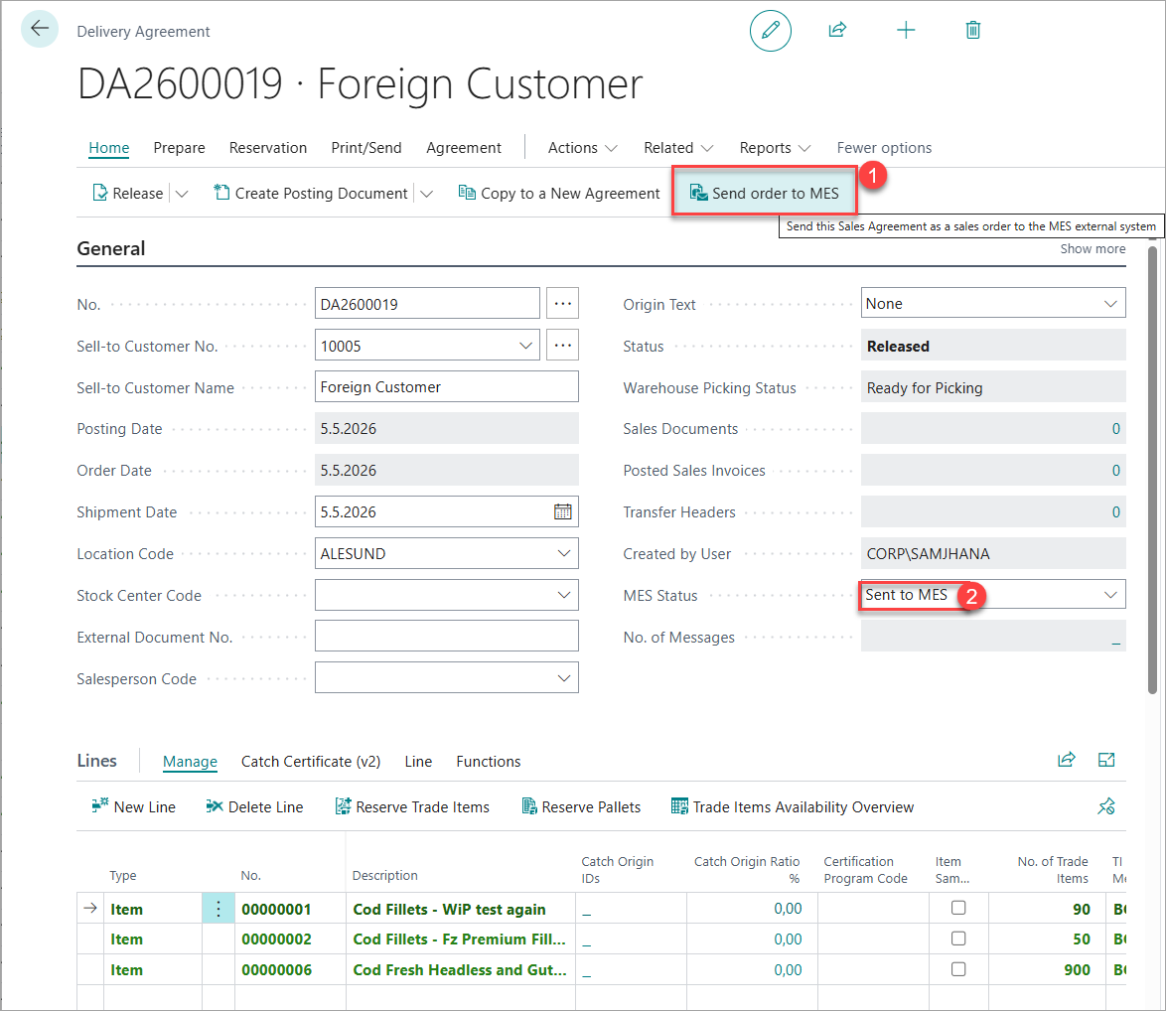Open the Stock Center Code dropdown
Viewport: 1166px width, 1011px height.
point(564,595)
